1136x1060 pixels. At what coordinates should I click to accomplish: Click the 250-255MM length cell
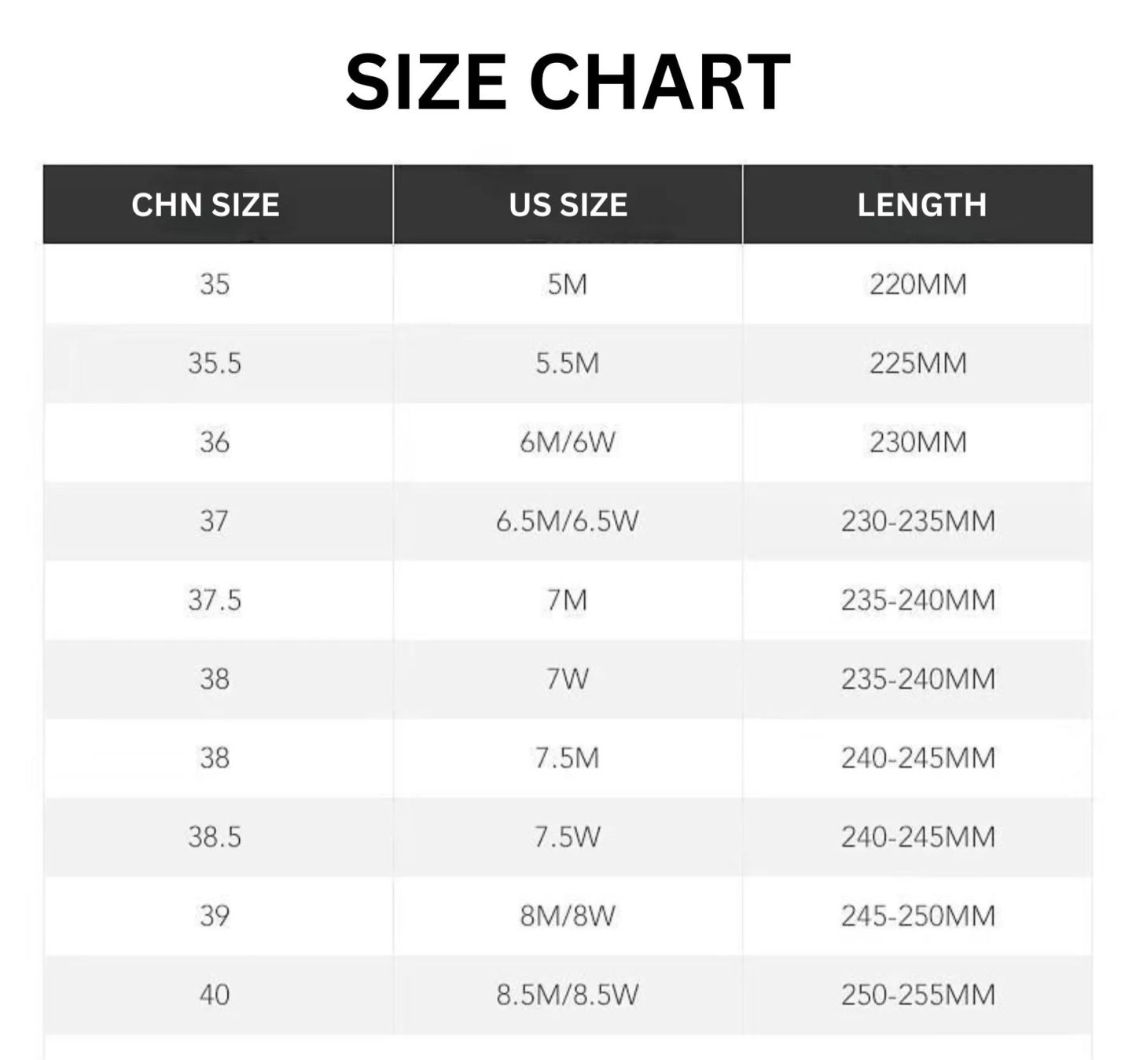click(917, 995)
